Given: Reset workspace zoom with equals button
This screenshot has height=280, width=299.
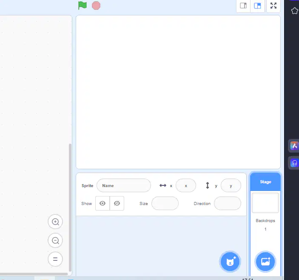Looking at the screenshot, I should point(55,259).
